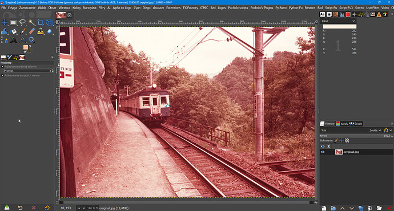
Task: Open the Edycja menu
Action: pos(13,8)
